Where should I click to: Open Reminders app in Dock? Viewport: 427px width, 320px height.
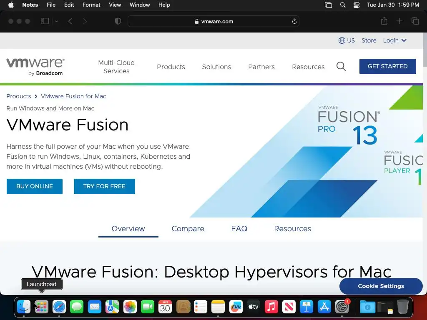pyautogui.click(x=201, y=307)
